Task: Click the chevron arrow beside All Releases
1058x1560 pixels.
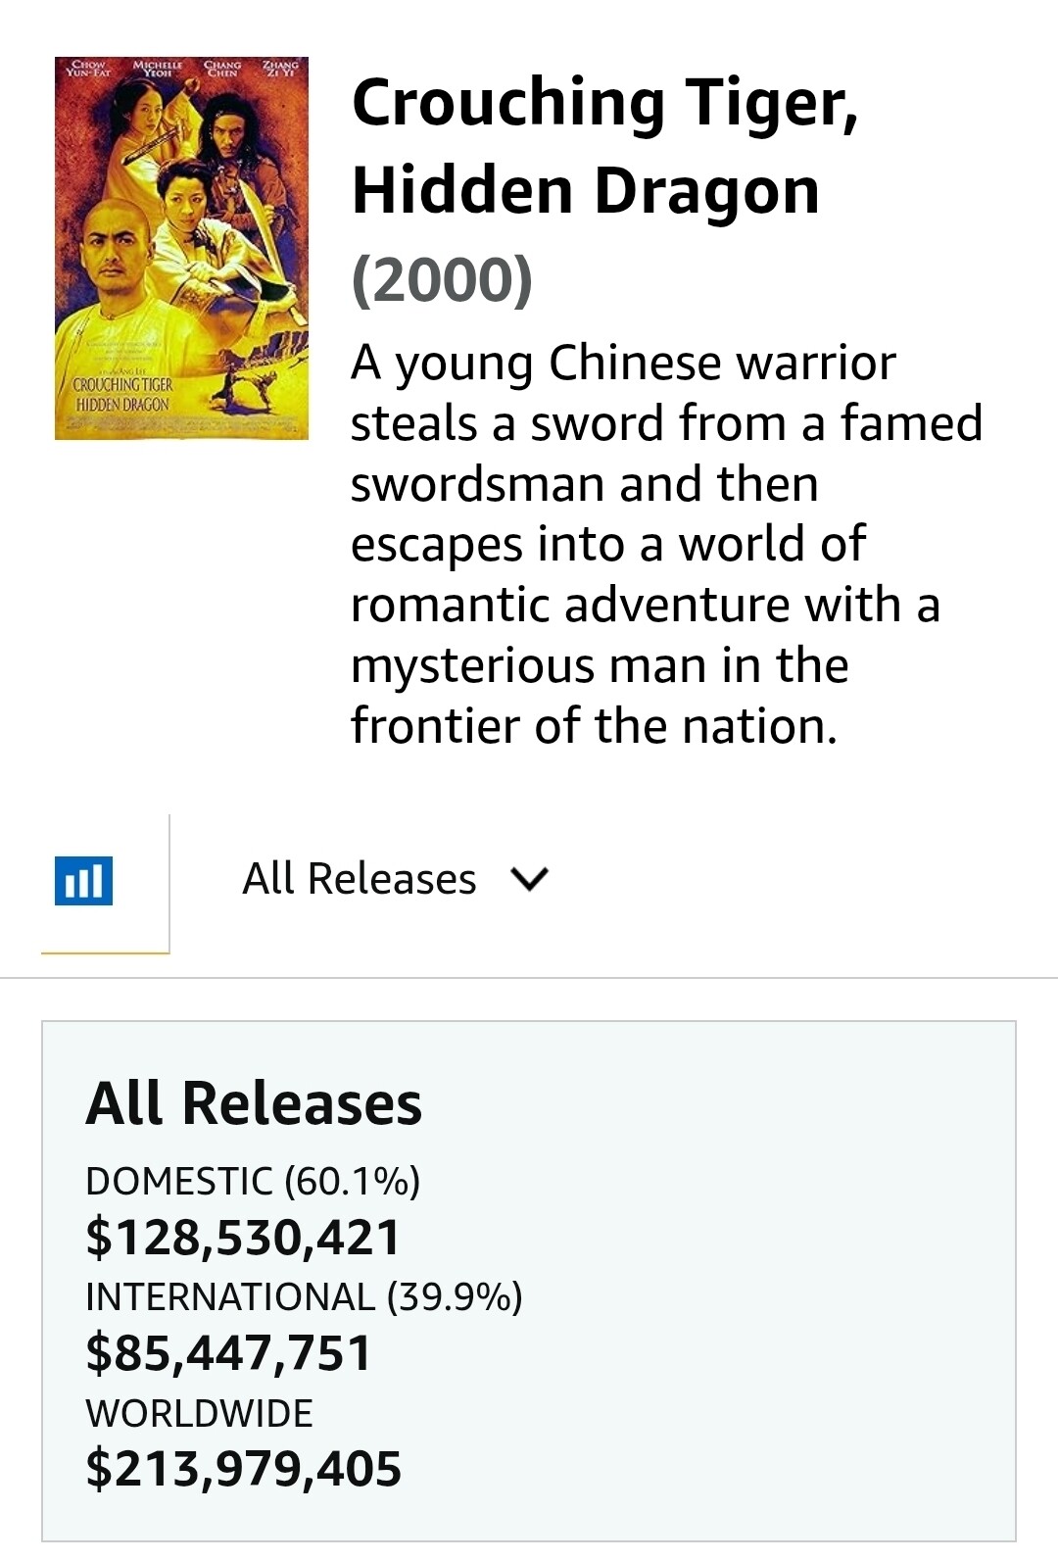Action: (x=530, y=880)
